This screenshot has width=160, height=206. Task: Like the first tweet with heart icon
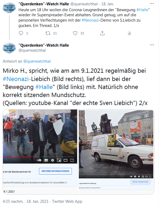[x=75, y=33]
